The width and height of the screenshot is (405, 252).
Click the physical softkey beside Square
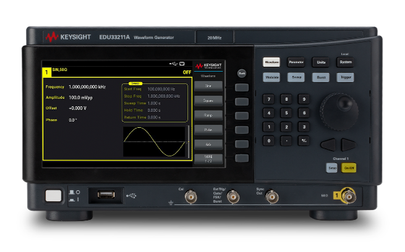click(242, 102)
